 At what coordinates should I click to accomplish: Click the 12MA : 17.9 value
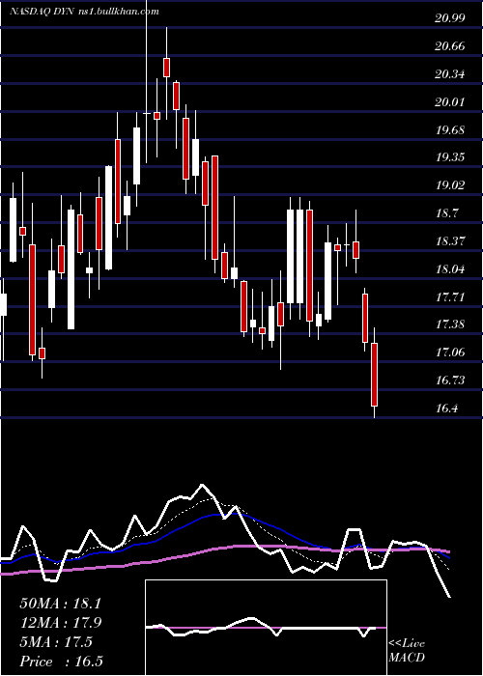click(60, 623)
